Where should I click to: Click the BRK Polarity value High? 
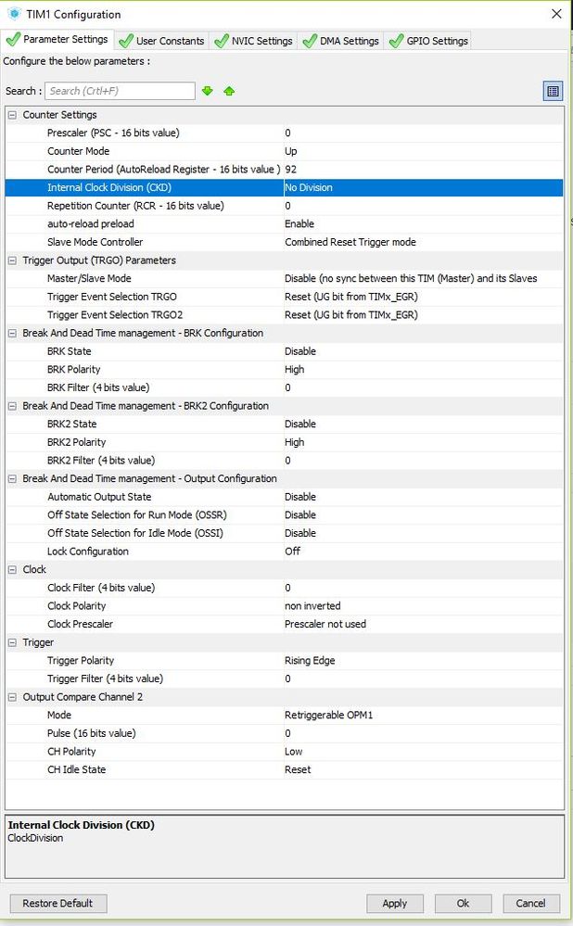[x=294, y=370]
